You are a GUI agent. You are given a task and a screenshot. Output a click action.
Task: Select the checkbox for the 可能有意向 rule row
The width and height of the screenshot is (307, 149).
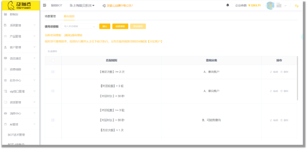(53, 120)
